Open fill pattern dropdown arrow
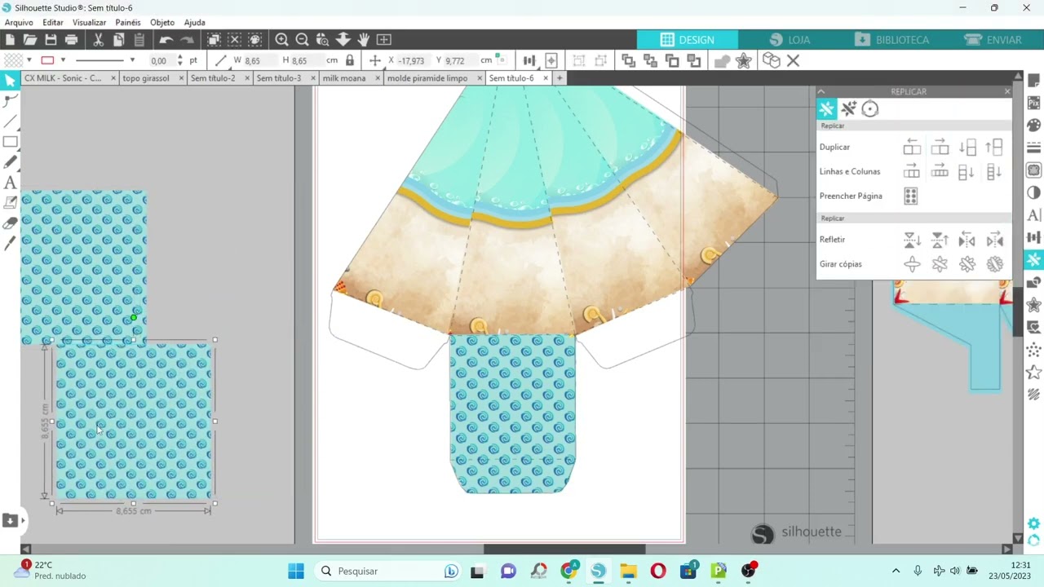Viewport: 1044px width, 587px height. 29,60
